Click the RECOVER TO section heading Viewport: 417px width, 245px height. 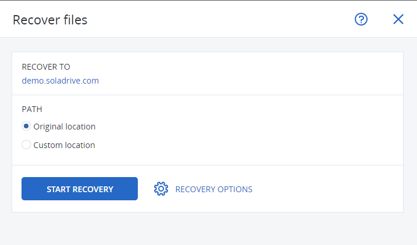46,67
